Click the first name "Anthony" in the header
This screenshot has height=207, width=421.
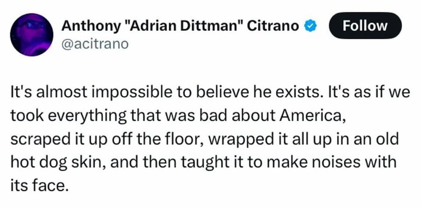(90, 27)
